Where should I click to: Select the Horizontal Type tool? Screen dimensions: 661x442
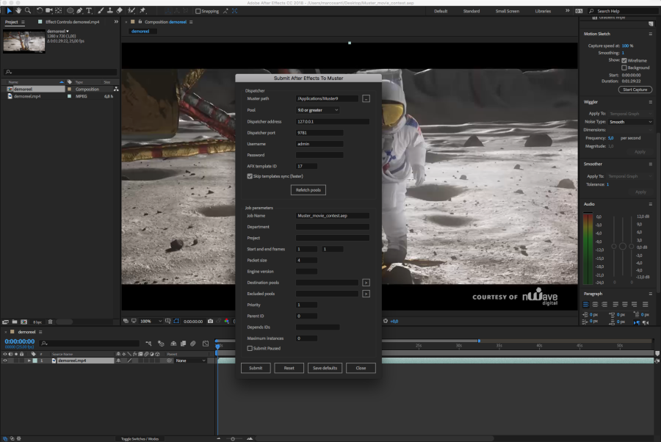point(89,10)
